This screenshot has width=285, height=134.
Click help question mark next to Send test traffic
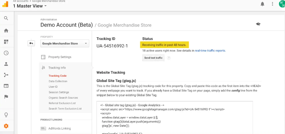[169, 58]
